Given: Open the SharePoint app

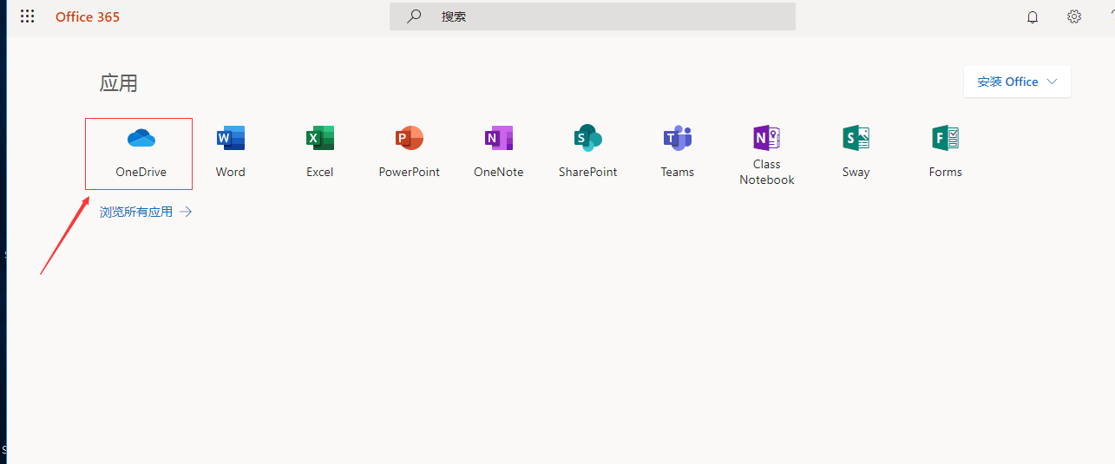Looking at the screenshot, I should (588, 153).
